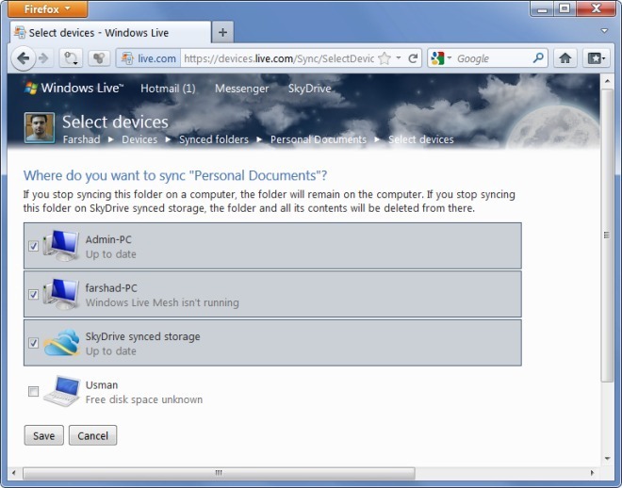Viewport: 622px width, 488px height.
Task: Go to Personal Documents breadcrumb link
Action: (x=319, y=139)
